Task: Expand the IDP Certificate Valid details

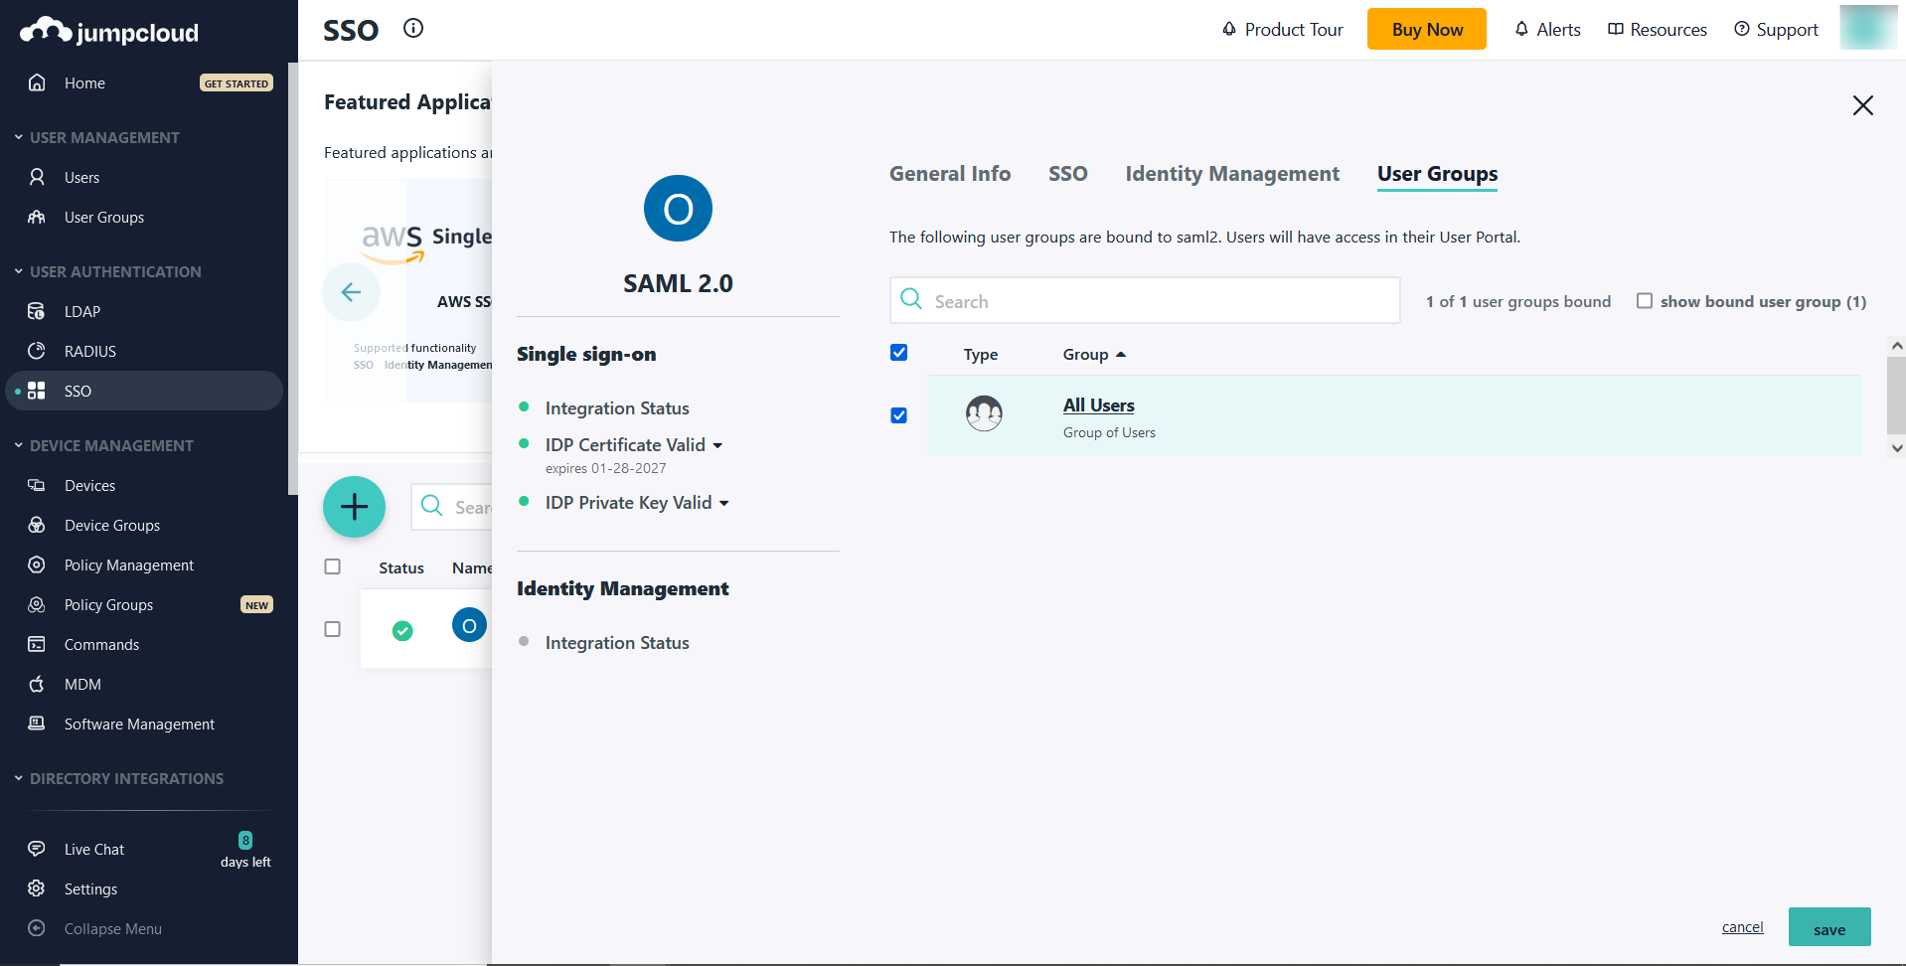Action: click(x=718, y=444)
